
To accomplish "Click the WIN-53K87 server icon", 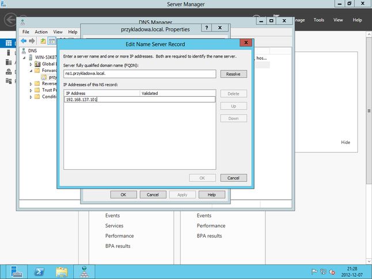I will [31, 58].
